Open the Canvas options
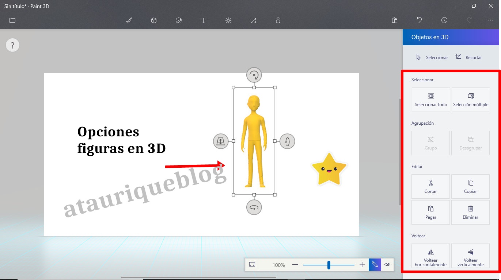This screenshot has height=280, width=501. coord(253,20)
